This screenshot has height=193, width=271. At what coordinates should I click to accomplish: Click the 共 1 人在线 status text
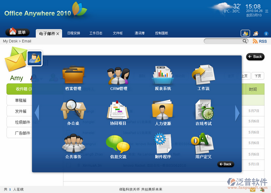click(x=14, y=189)
